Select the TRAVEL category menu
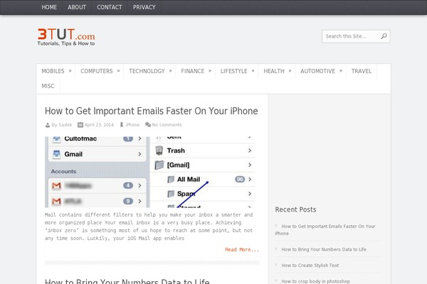The image size is (427, 284). coord(362,71)
